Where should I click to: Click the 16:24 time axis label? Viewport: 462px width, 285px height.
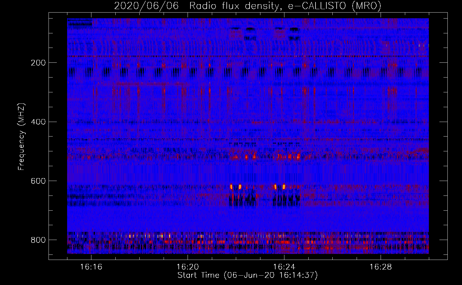click(284, 267)
